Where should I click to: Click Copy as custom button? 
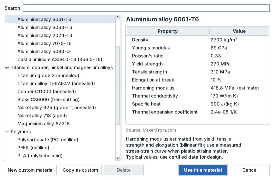tap(80, 170)
